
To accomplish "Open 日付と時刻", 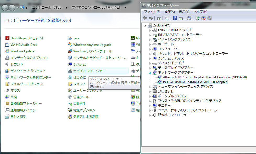I will coord(16,117).
